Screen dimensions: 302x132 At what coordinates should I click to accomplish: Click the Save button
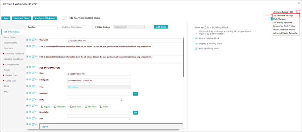[x=6, y=18]
